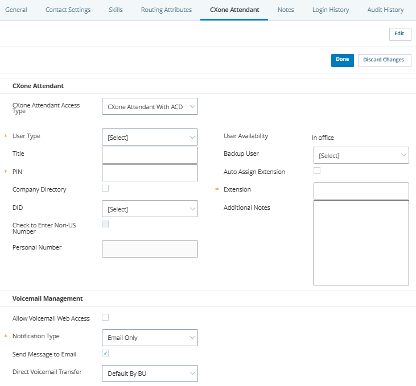Expand the DID select dropdown
Image resolution: width=416 pixels, height=386 pixels.
[150, 209]
